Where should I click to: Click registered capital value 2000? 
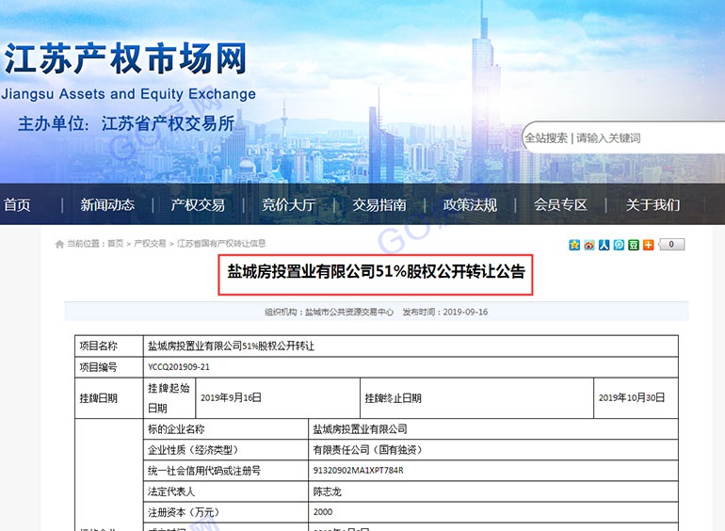click(x=323, y=512)
